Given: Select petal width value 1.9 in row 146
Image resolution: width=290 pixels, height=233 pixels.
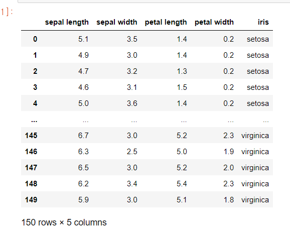Looking at the screenshot, I should (229, 152).
